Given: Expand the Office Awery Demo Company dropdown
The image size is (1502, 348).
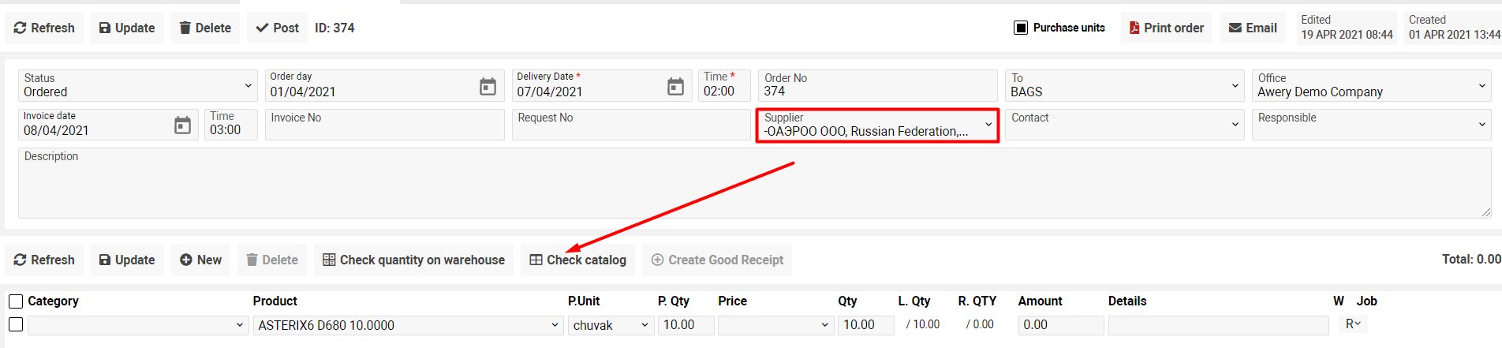Looking at the screenshot, I should [1481, 85].
